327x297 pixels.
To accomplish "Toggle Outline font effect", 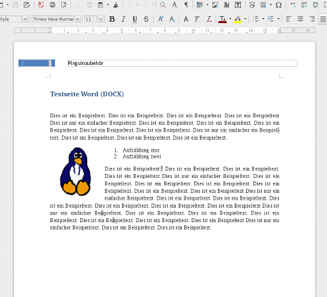I will point(197,19).
